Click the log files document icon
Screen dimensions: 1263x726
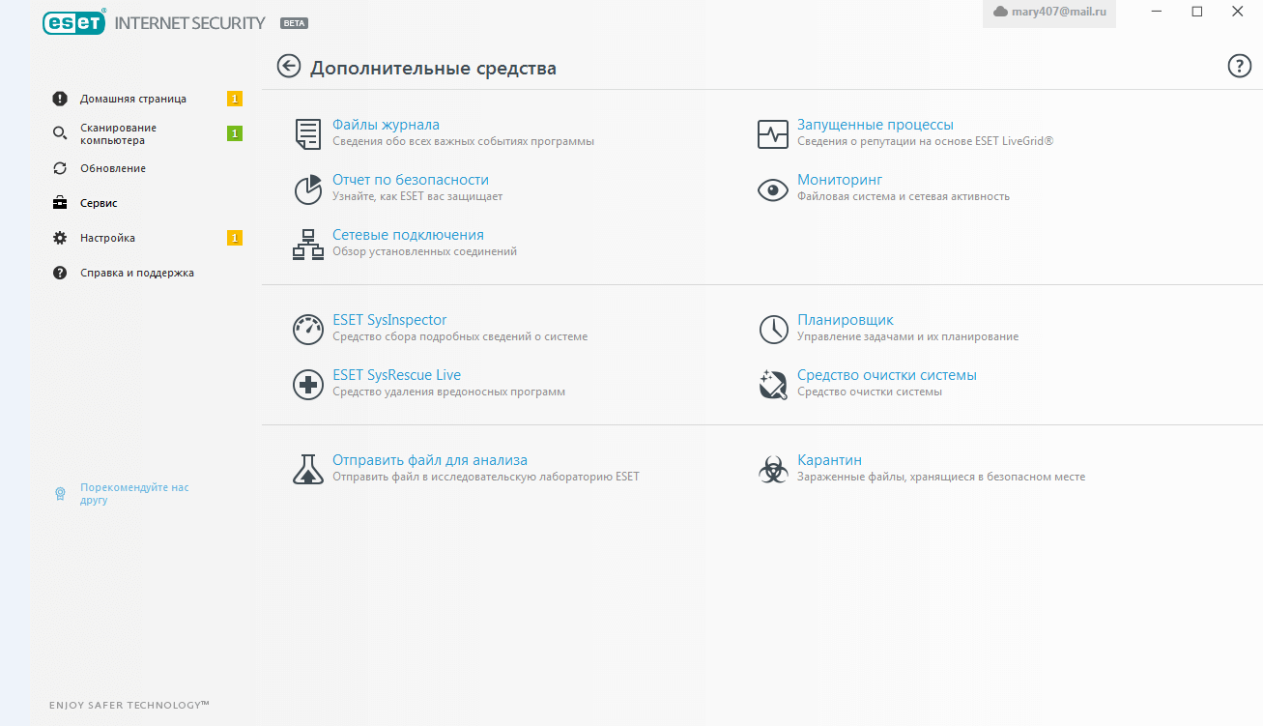307,134
